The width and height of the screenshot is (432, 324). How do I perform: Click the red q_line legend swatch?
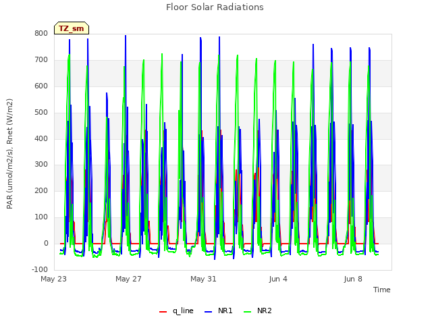click(163, 312)
